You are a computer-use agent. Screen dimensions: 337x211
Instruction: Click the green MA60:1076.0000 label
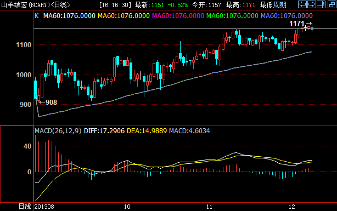tap(232, 16)
